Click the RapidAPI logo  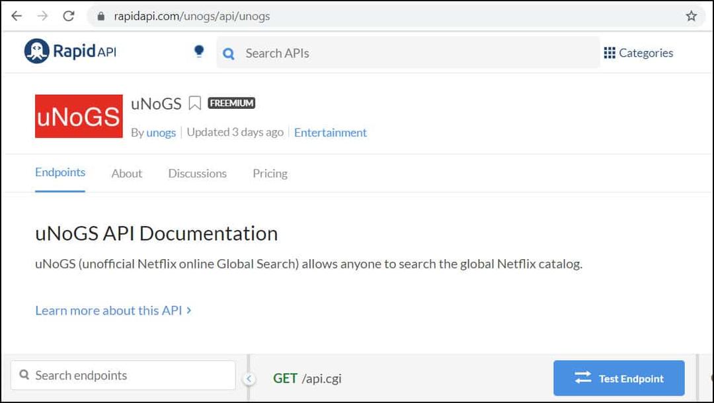(70, 51)
